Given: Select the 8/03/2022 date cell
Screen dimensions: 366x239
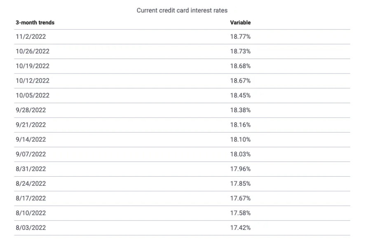Looking at the screenshot, I should tap(31, 228).
